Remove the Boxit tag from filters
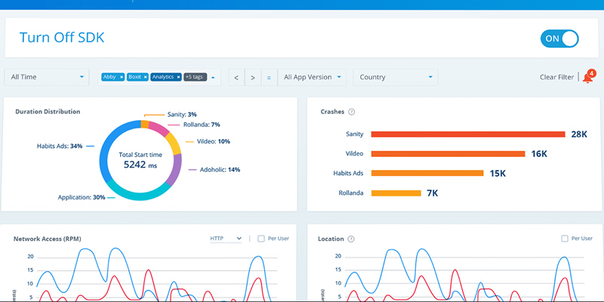Viewport: 604px width, 302px height. (x=145, y=77)
